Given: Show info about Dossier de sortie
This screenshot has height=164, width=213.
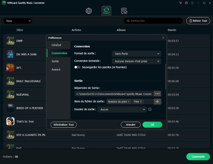Looking at the screenshot, I should (150, 109).
